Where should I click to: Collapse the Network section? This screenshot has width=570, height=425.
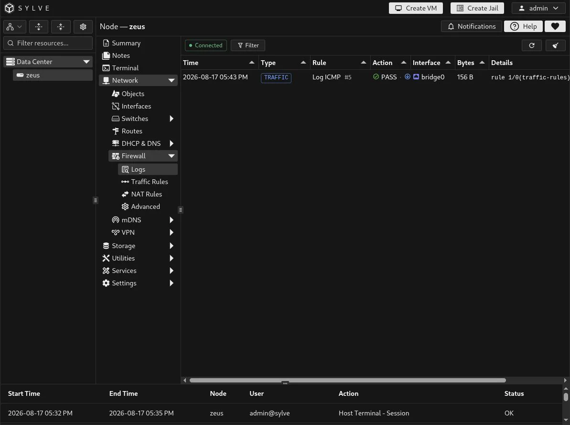coord(171,80)
